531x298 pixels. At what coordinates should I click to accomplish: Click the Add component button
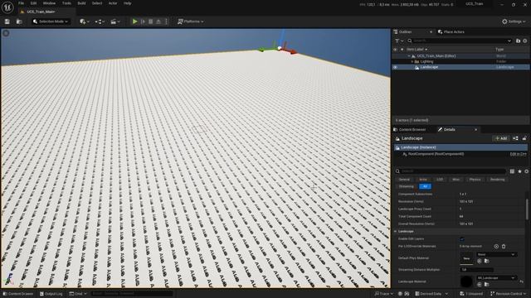pos(500,138)
